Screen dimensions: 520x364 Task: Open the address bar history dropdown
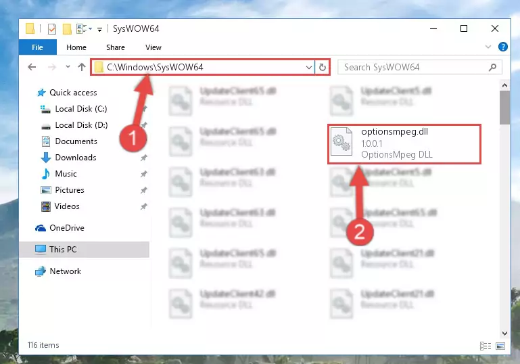coord(309,68)
